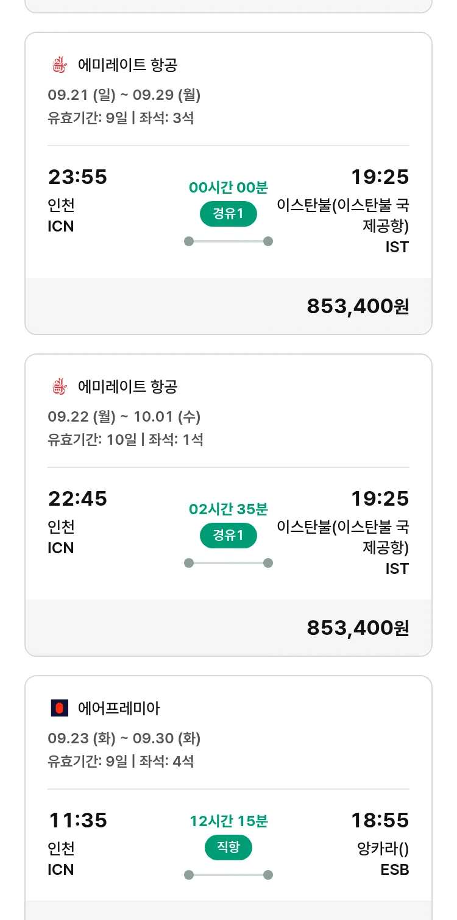The image size is (457, 920).
Task: Click the 00시간 00분 duration label
Action: pyautogui.click(x=228, y=188)
